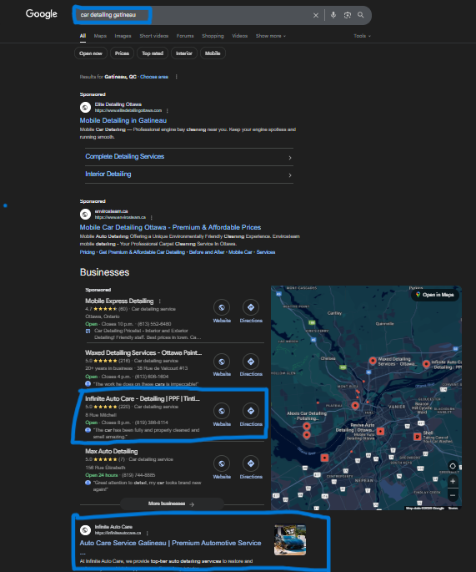Get Directions icon for Mobile Express Detailing
This screenshot has height=572, width=476.
(x=251, y=307)
